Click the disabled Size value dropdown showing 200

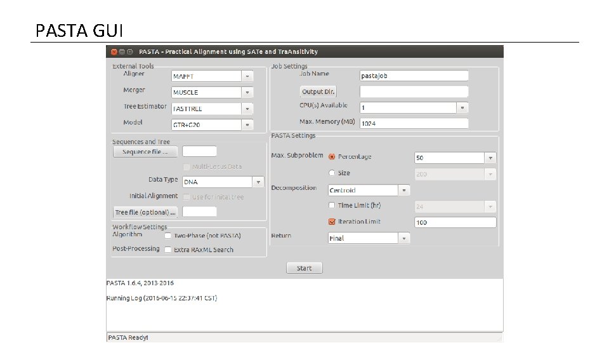coord(455,174)
